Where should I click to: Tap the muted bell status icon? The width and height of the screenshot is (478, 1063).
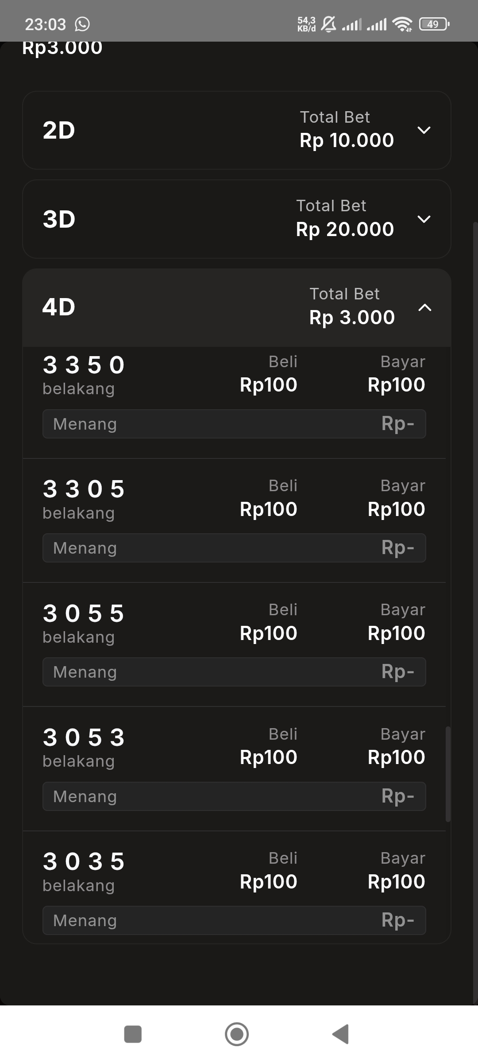[x=328, y=24]
